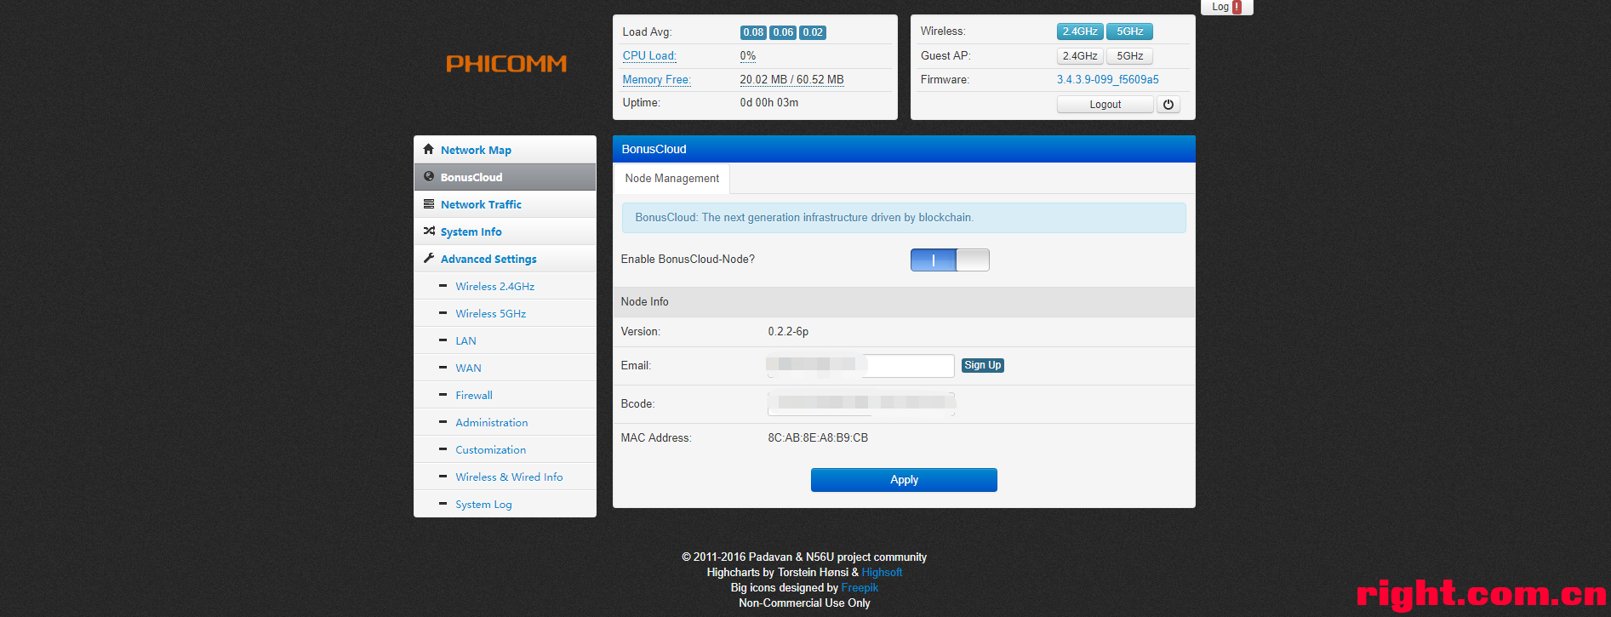Image resolution: width=1611 pixels, height=617 pixels.
Task: Toggle Wireless 5GHz radio status button
Action: [1130, 31]
